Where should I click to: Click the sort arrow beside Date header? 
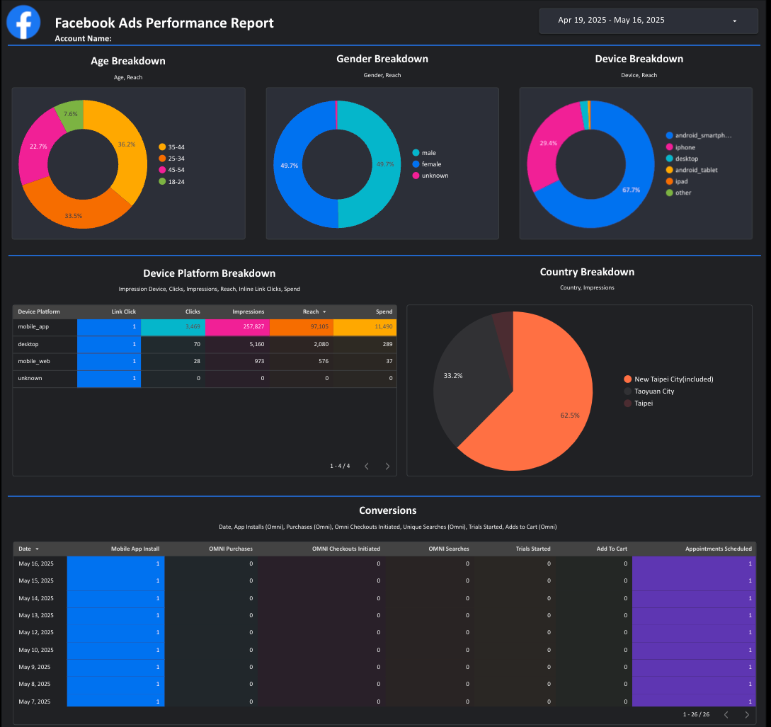point(37,549)
